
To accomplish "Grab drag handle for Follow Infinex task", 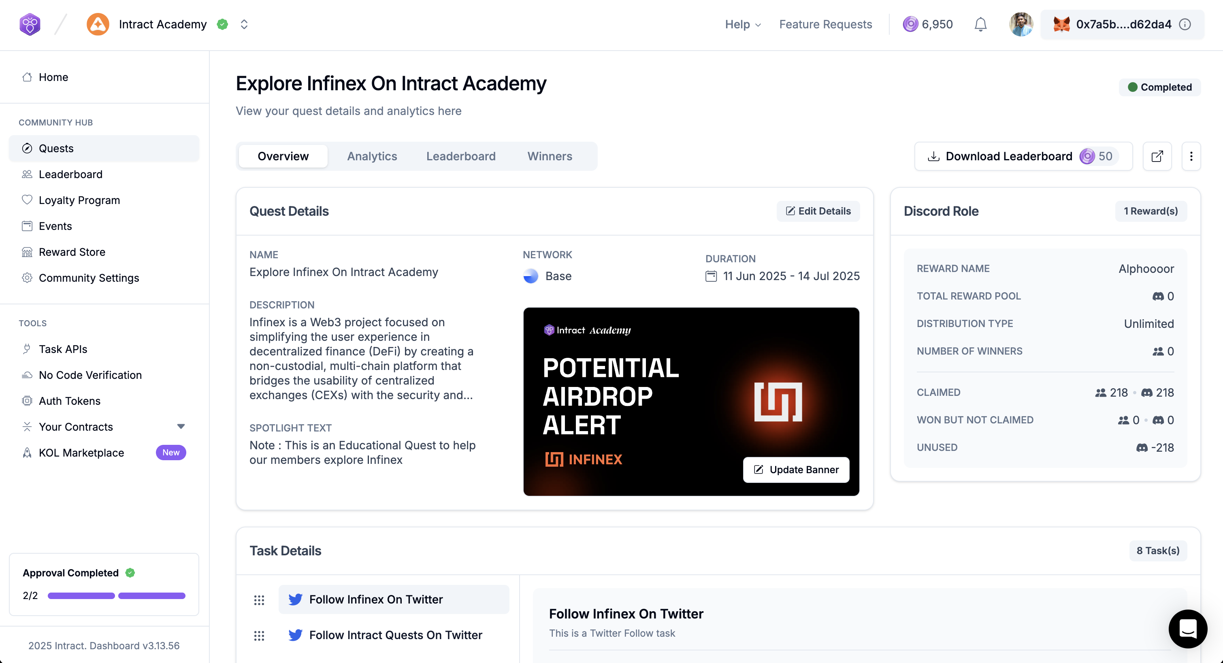I will [259, 600].
